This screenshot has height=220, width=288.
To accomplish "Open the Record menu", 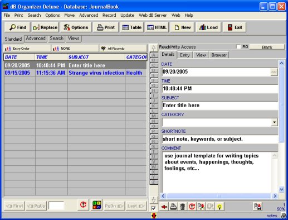I will [109, 15].
